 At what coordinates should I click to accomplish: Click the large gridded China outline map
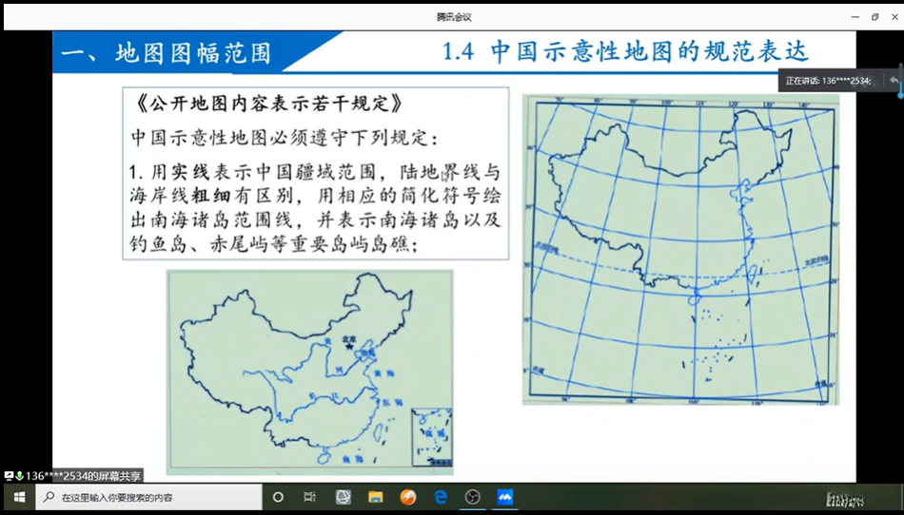pos(680,250)
